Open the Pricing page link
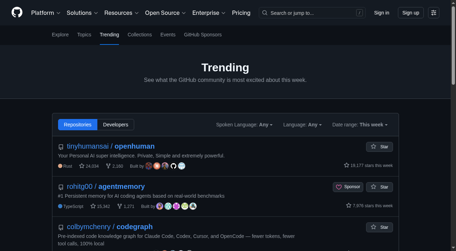The height and width of the screenshot is (251, 456). click(241, 13)
